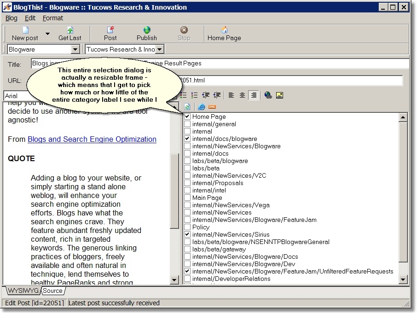
Task: Click category list scroll up arrow
Action: [x=403, y=117]
